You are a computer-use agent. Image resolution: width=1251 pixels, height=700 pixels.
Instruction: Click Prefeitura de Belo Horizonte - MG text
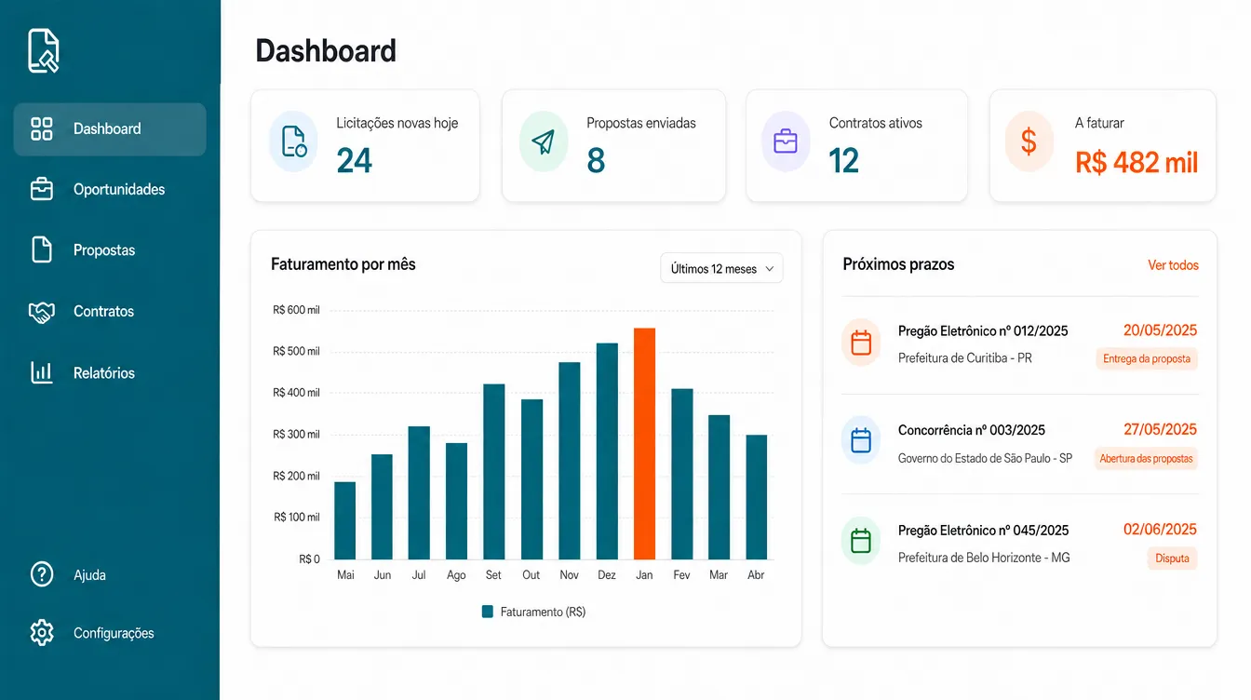(984, 558)
